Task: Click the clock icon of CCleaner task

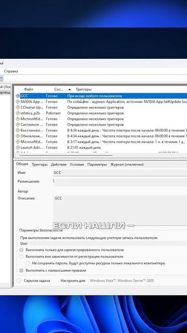Action: pyautogui.click(x=18, y=108)
